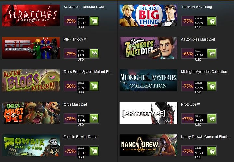The height and width of the screenshot is (162, 234).
Task: Click the RIP Trilogy banner image
Action: pyautogui.click(x=31, y=48)
